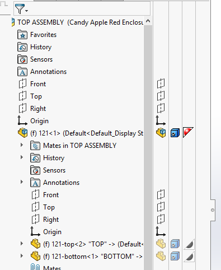The image size is (221, 270).
Task: Click the History folder icon under 121<1>
Action: [x=35, y=158]
